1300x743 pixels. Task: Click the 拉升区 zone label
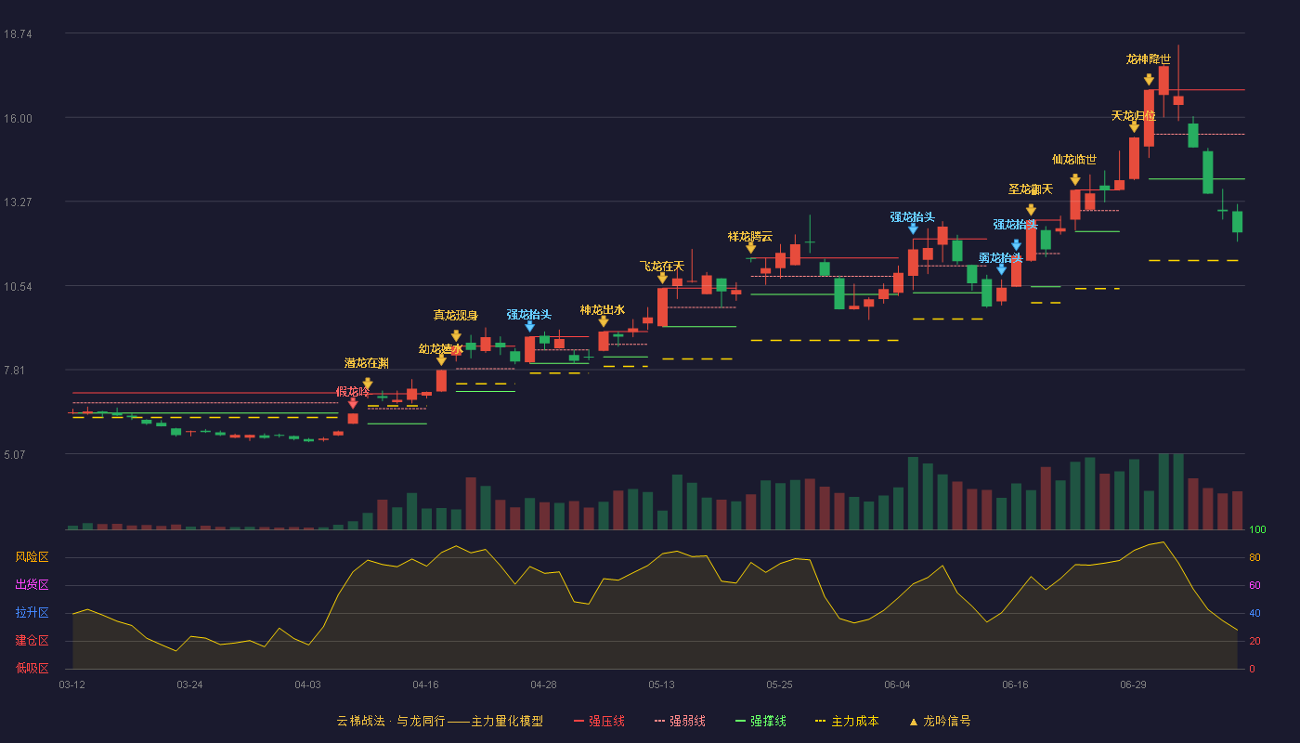(32, 613)
